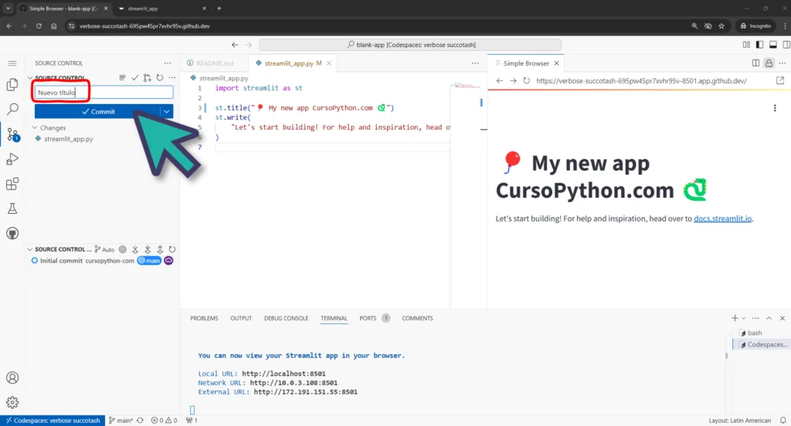Open the hamburger application menu
The height and width of the screenshot is (426, 791).
click(x=12, y=63)
